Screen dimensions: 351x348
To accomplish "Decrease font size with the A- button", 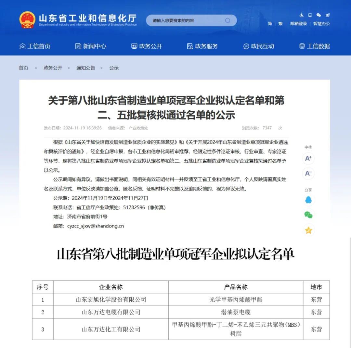I will [308, 174].
